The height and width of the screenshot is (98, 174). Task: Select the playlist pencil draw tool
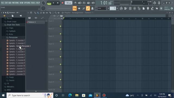pyautogui.click(x=35, y=13)
